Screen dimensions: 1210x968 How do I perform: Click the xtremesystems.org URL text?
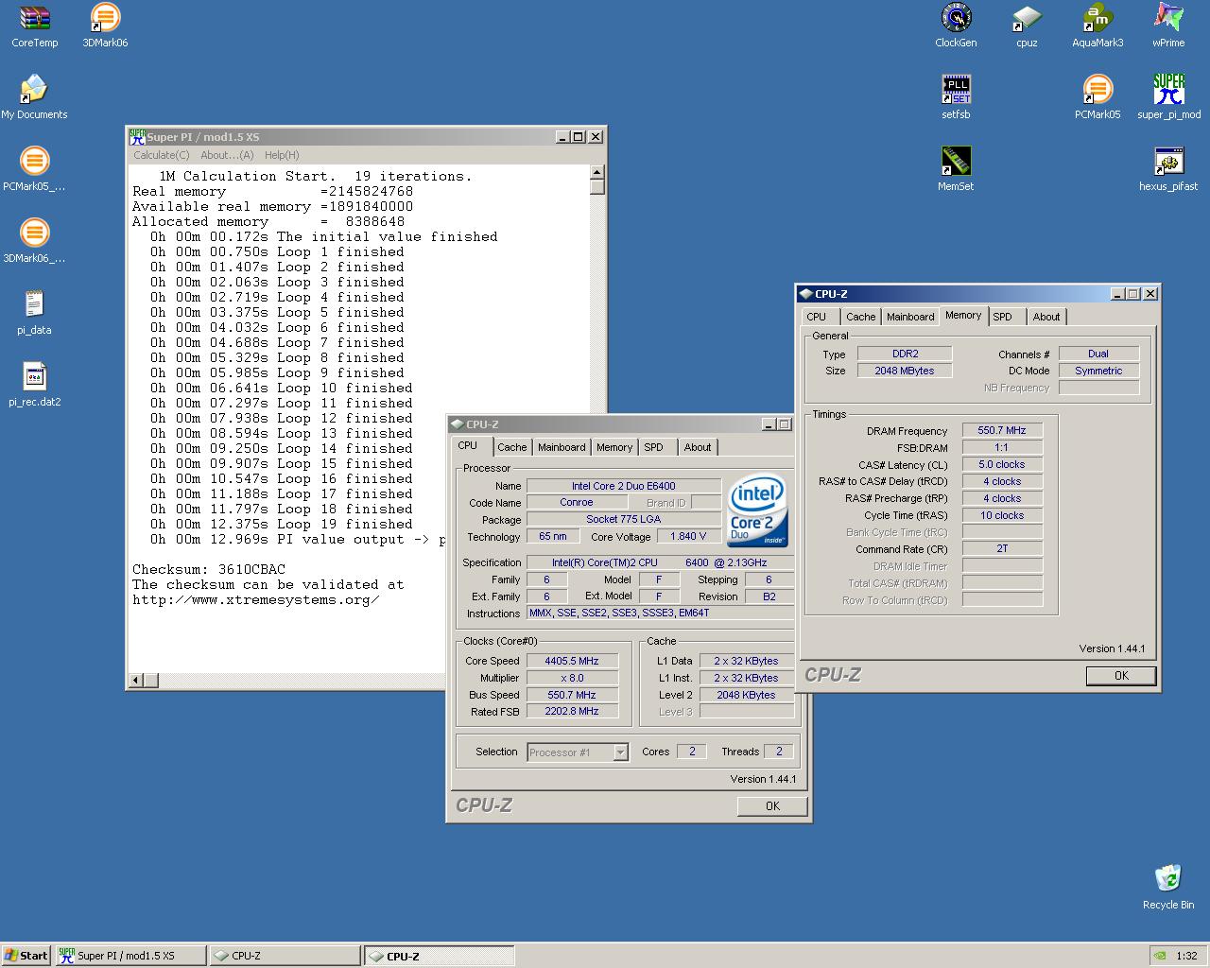click(x=256, y=599)
